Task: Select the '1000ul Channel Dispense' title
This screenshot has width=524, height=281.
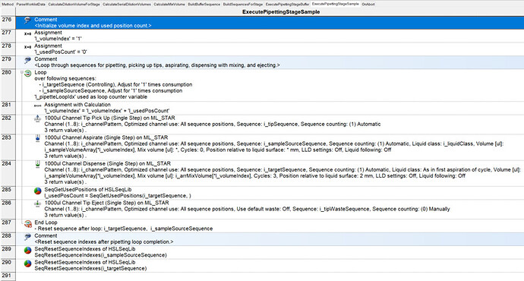Action: (x=108, y=163)
